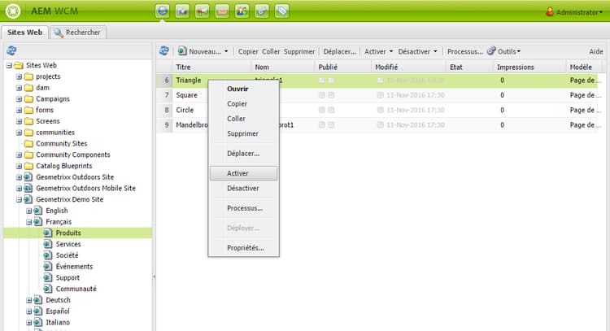Collapse the Sites Web root node

(x=9, y=65)
